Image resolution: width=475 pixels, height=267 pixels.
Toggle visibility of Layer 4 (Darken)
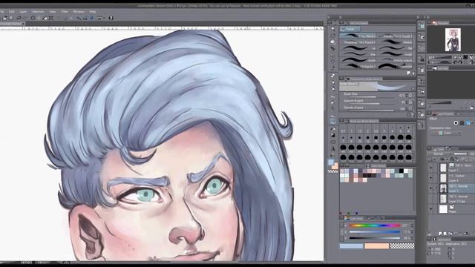pyautogui.click(x=430, y=178)
